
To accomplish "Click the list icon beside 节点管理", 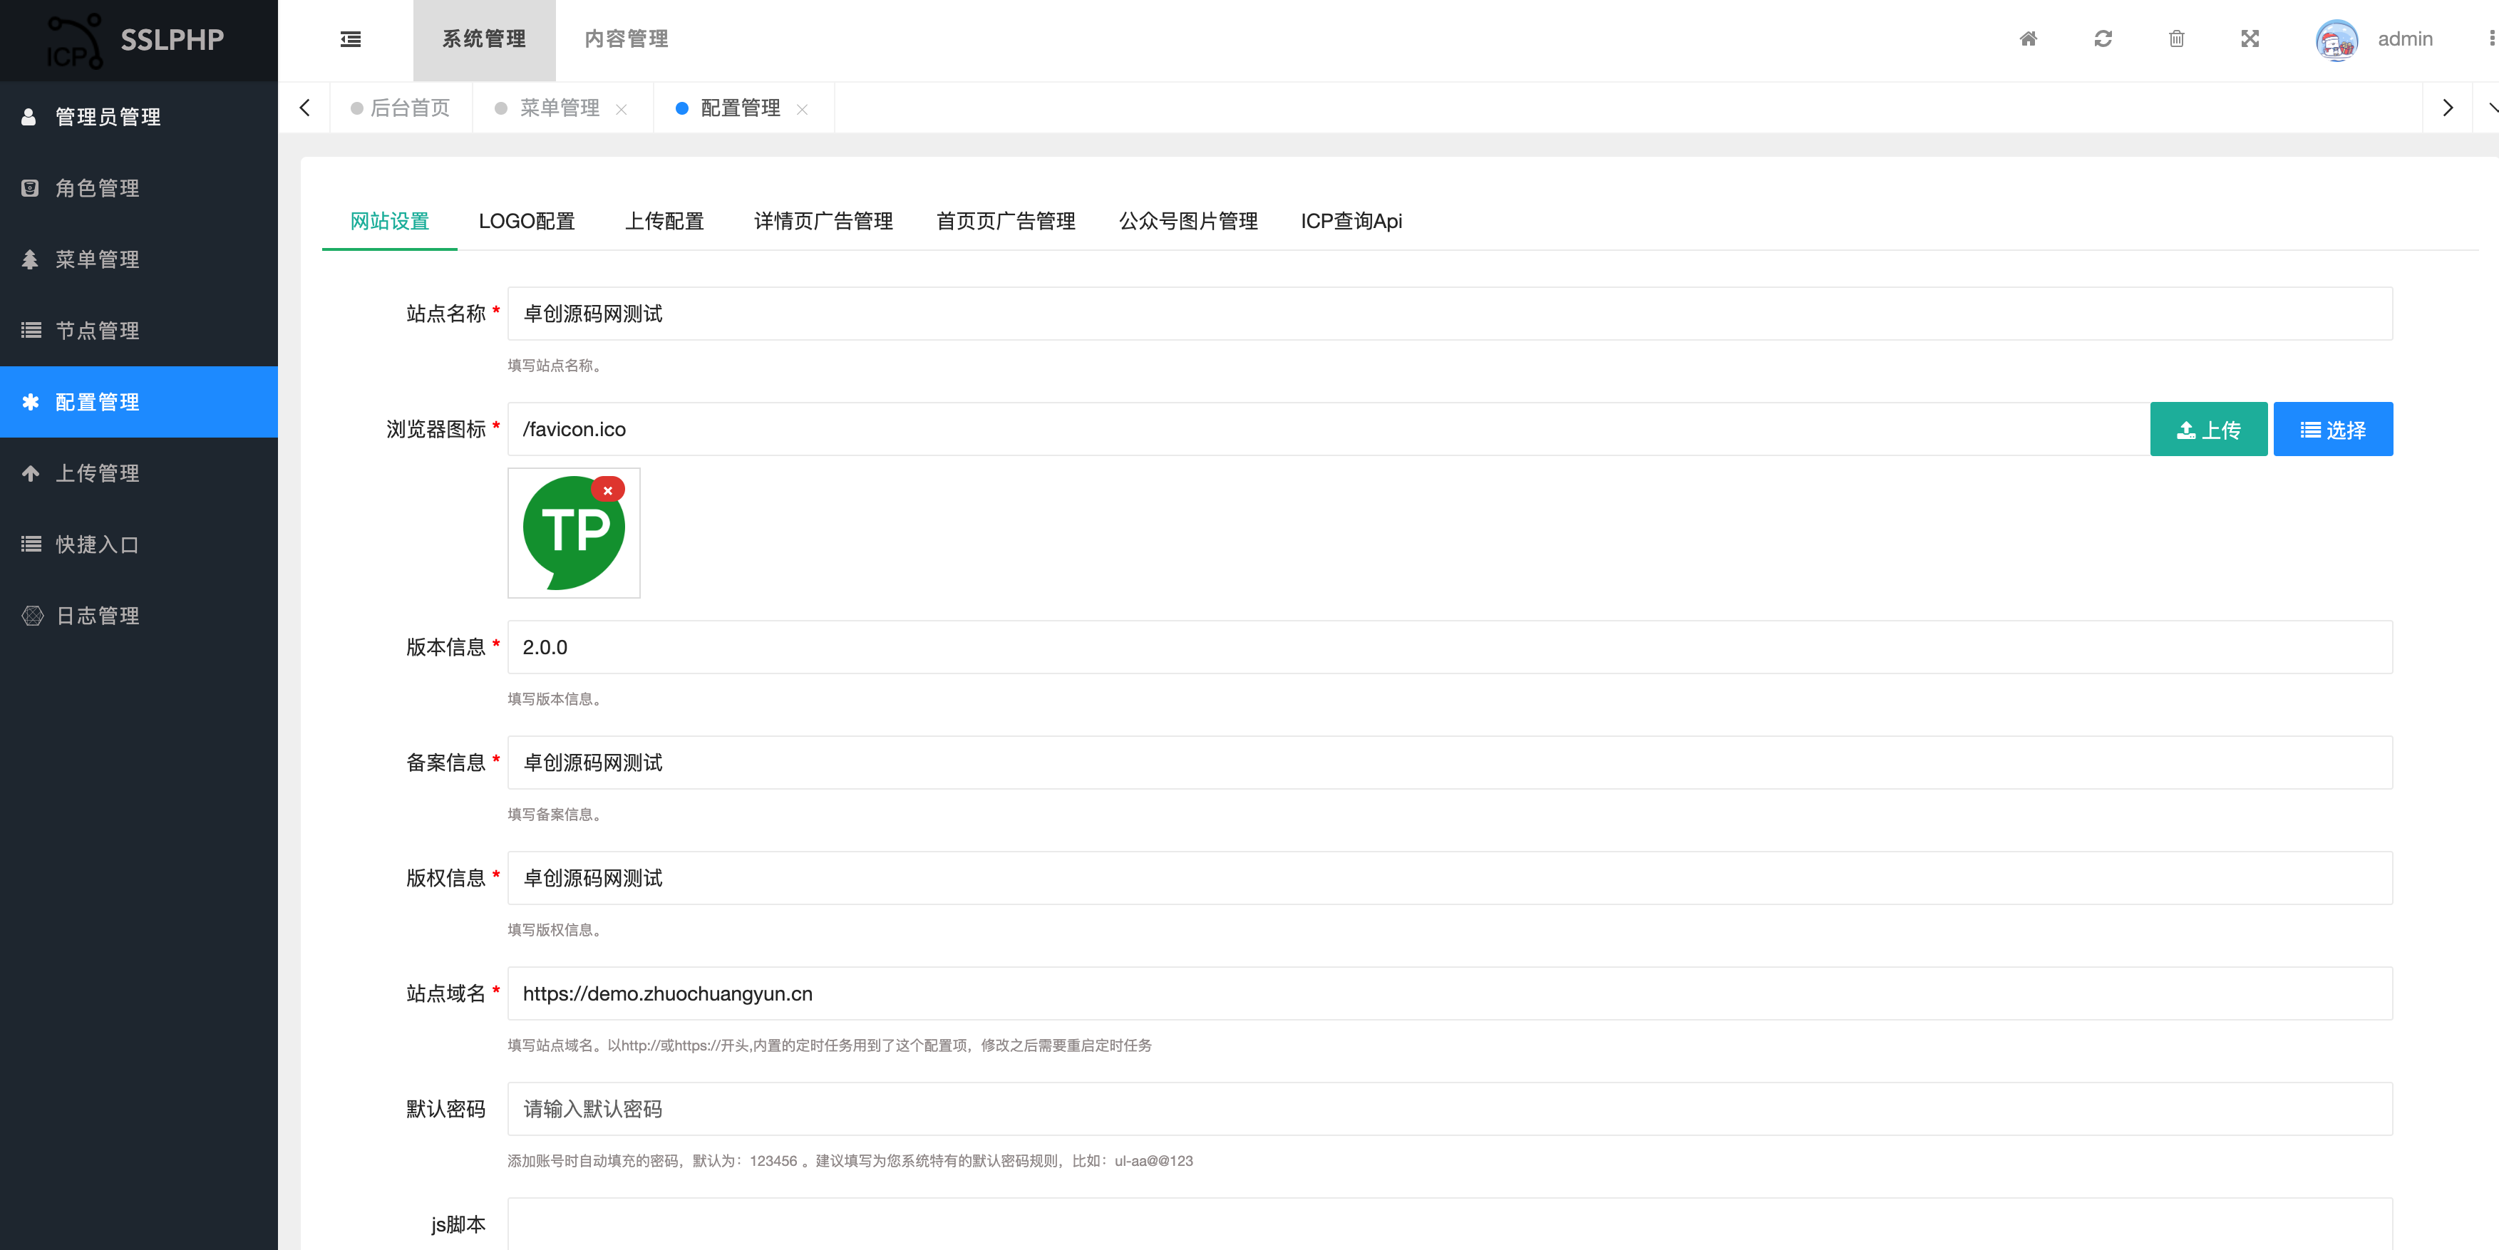I will click(x=31, y=330).
